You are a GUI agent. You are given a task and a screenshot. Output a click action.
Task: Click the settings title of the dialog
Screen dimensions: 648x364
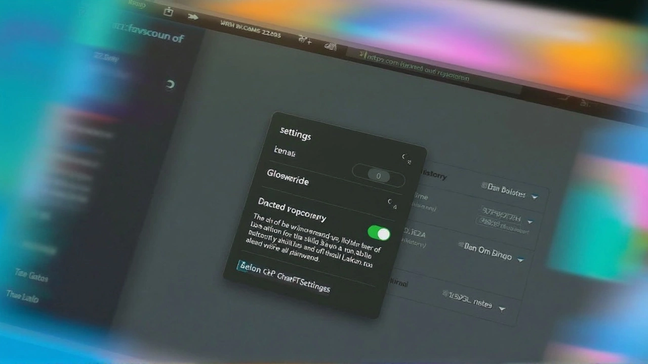pos(295,133)
